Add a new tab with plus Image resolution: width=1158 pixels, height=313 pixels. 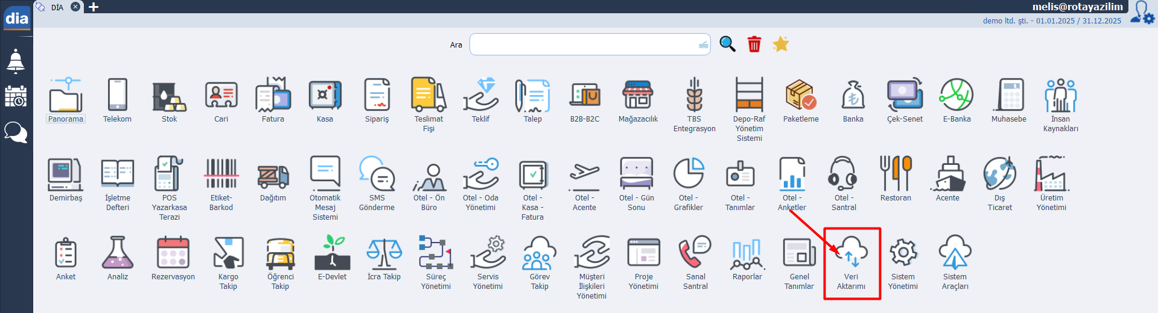click(94, 7)
